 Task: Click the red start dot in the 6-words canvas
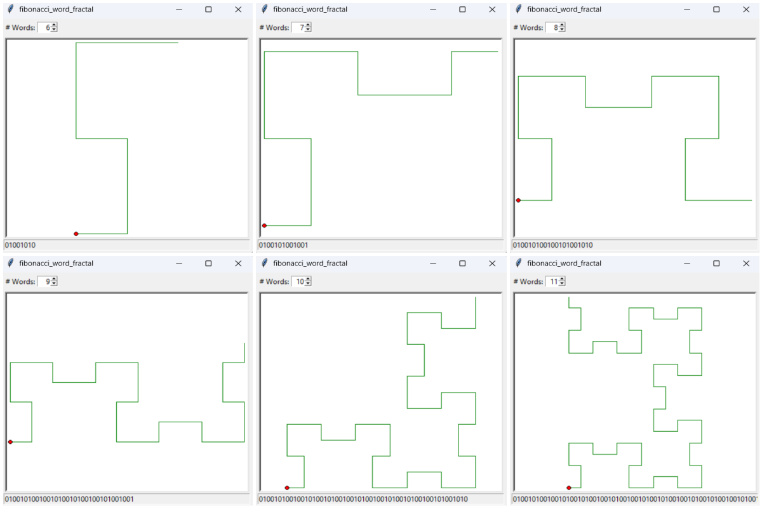tap(76, 234)
